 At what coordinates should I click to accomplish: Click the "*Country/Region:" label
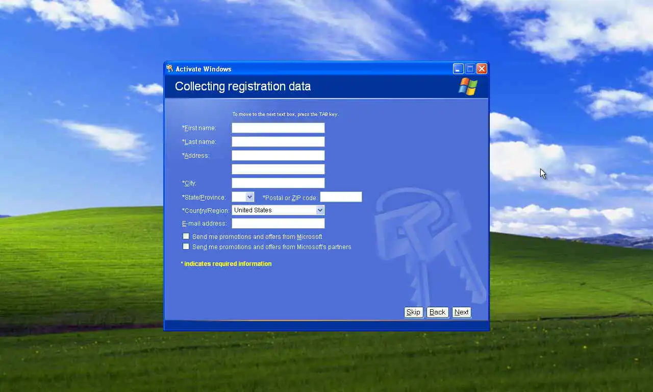[206, 211]
